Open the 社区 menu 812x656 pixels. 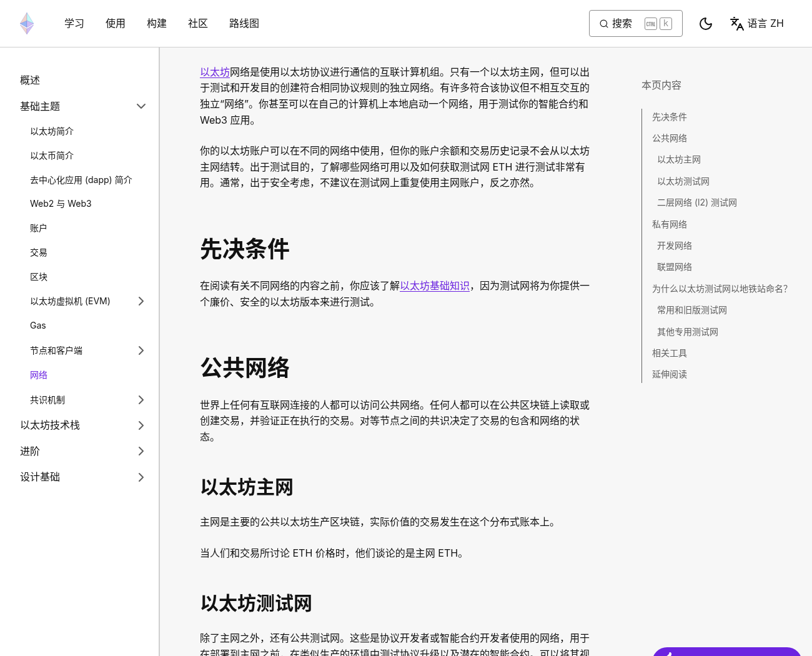tap(198, 24)
